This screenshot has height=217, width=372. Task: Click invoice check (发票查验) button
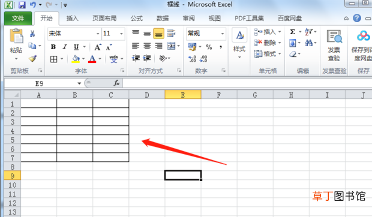pos(334,45)
